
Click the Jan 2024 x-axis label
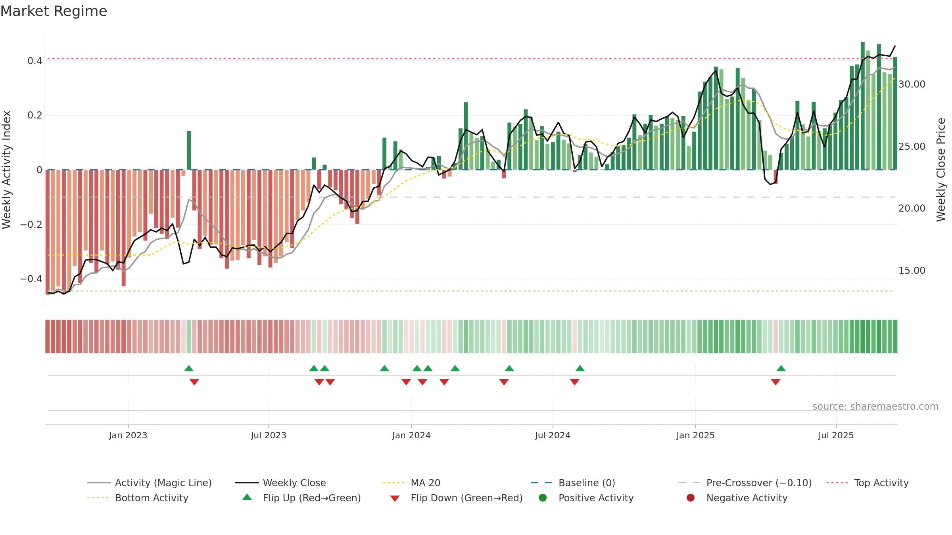click(x=411, y=435)
